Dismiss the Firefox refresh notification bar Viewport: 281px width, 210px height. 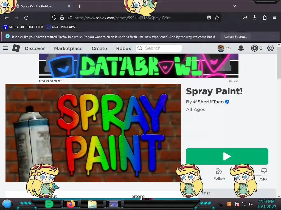click(x=274, y=36)
